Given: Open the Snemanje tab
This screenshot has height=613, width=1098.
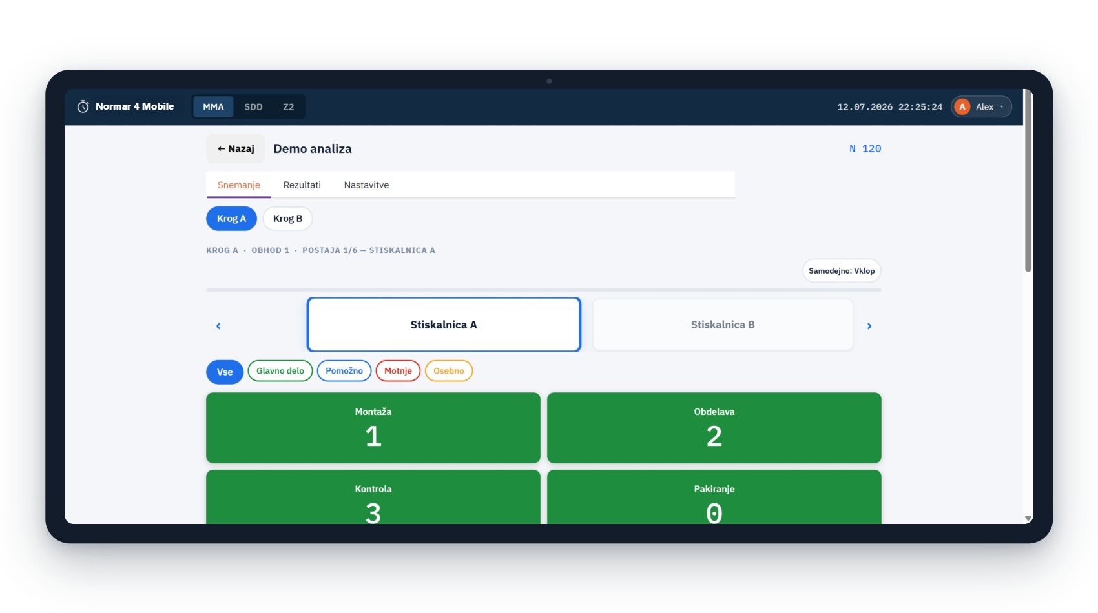Looking at the screenshot, I should pos(238,185).
